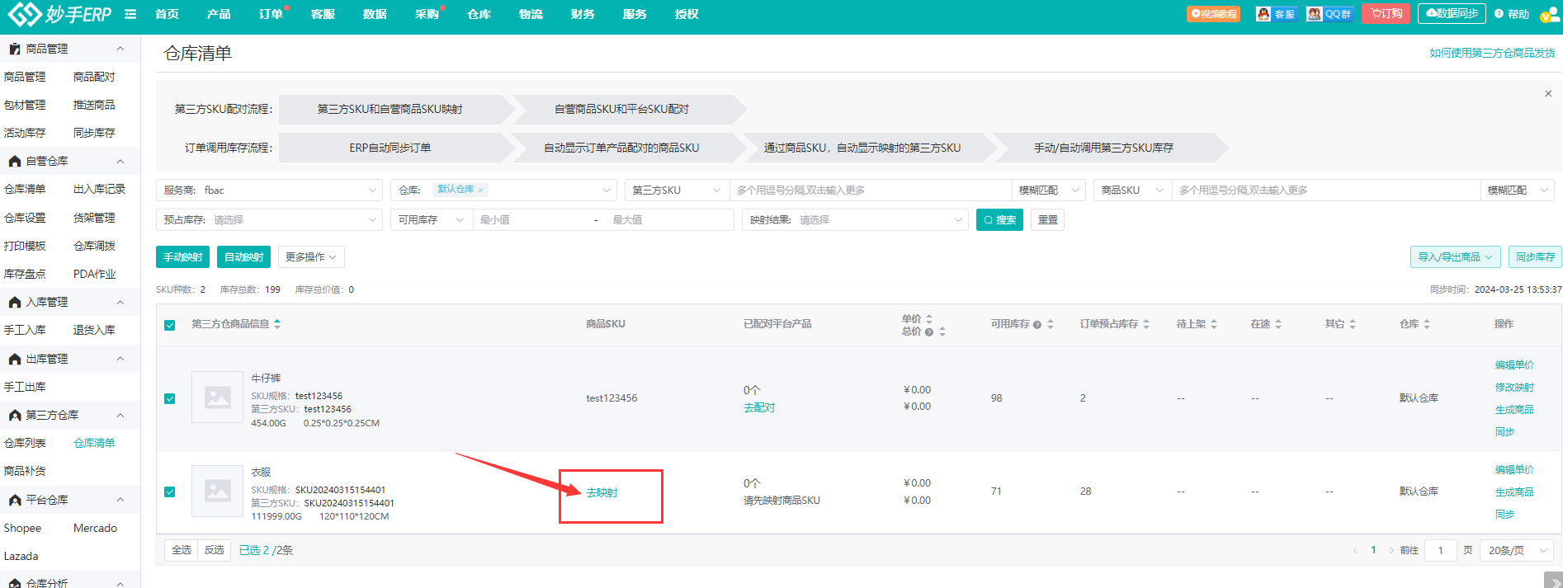Click the QQ群 icon in the header
The width and height of the screenshot is (1563, 588).
(x=1329, y=14)
